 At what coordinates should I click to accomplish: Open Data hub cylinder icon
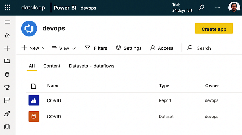7,74
